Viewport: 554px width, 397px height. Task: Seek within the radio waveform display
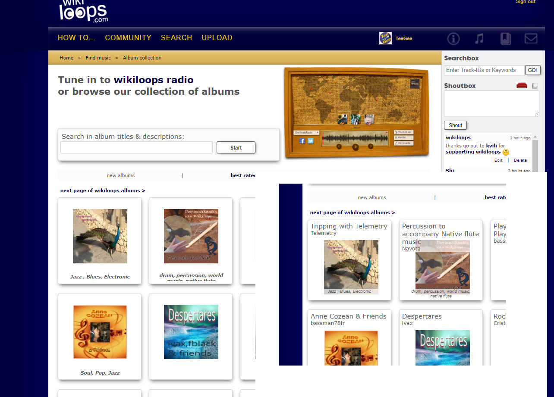[x=355, y=138]
